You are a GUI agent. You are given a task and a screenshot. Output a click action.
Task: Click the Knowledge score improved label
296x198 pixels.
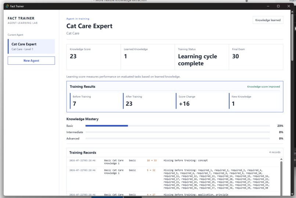click(264, 87)
